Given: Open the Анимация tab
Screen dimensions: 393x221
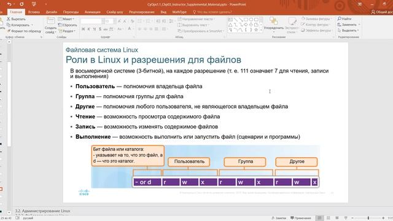Looking at the screenshot, I should (93, 12).
